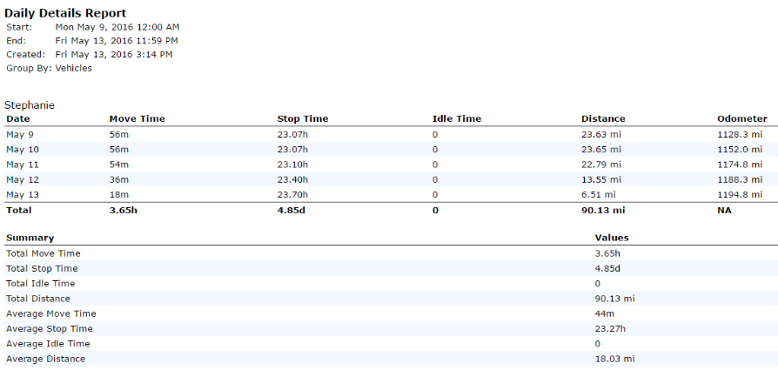Select the Total Distance summary row
The width and height of the screenshot is (778, 370).
pyautogui.click(x=389, y=299)
